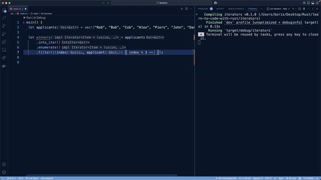321x180 pixels.
Task: Go forward with the navigation arrow
Action: pyautogui.click(x=108, y=3)
